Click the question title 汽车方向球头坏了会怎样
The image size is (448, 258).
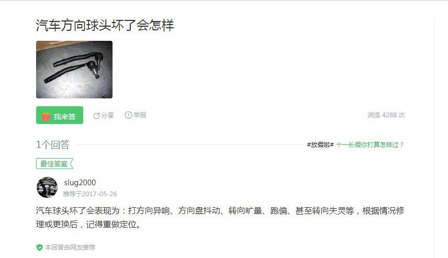(x=105, y=25)
